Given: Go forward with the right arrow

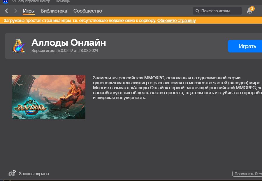Looking at the screenshot, I should [16, 11].
